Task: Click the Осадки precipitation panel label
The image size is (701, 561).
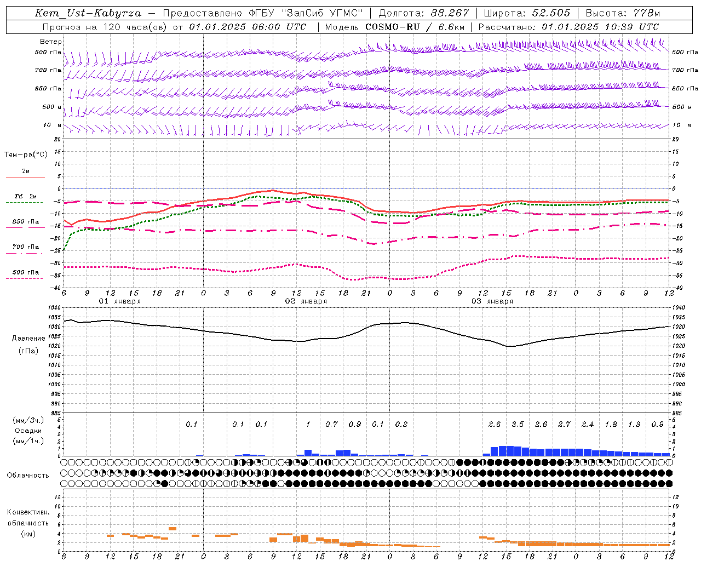Action: point(28,431)
